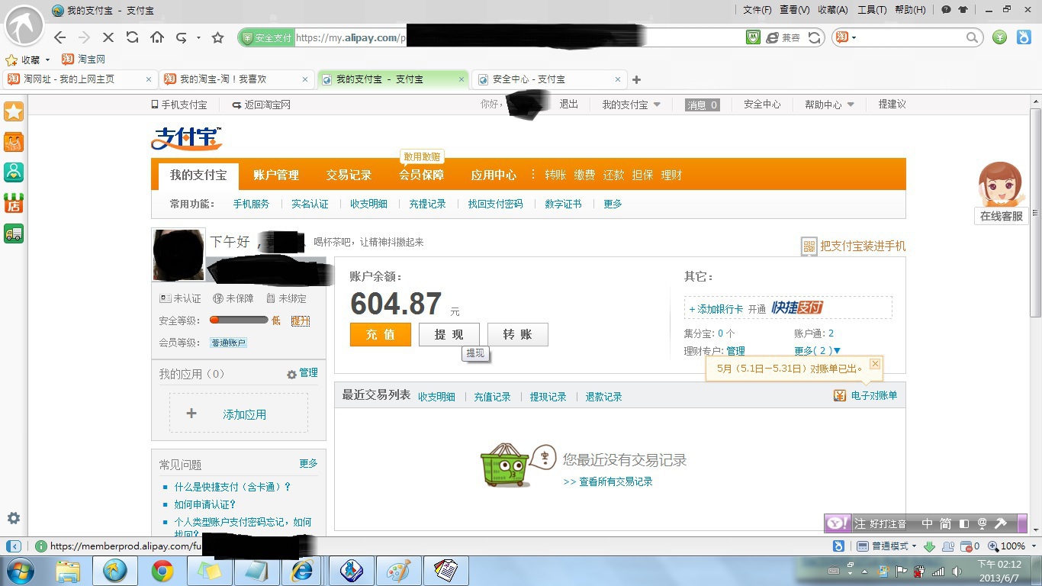Open a new browser tab
Screen dimensions: 1042x586
click(637, 79)
